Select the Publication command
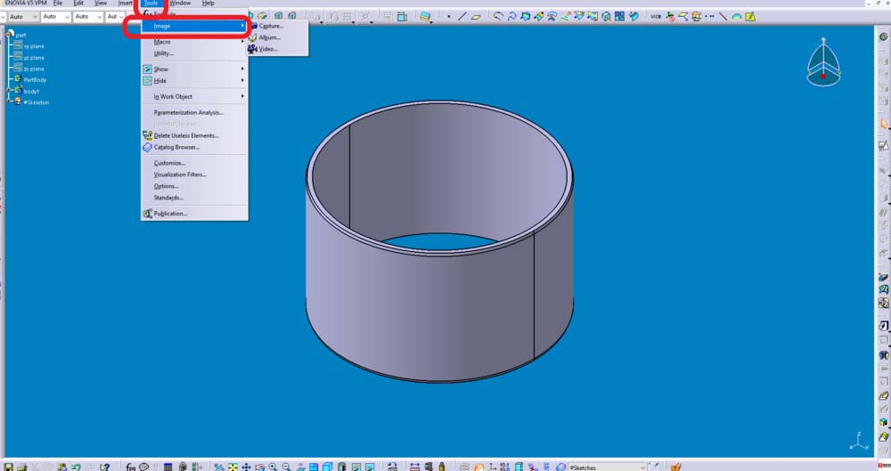The image size is (891, 471). [x=170, y=214]
